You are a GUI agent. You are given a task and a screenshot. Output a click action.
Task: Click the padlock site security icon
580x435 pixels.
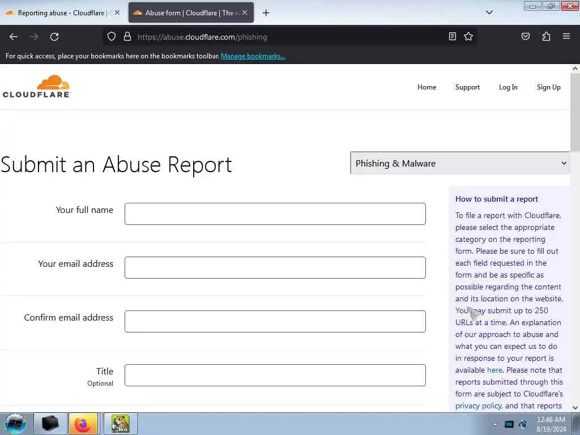[x=127, y=37]
